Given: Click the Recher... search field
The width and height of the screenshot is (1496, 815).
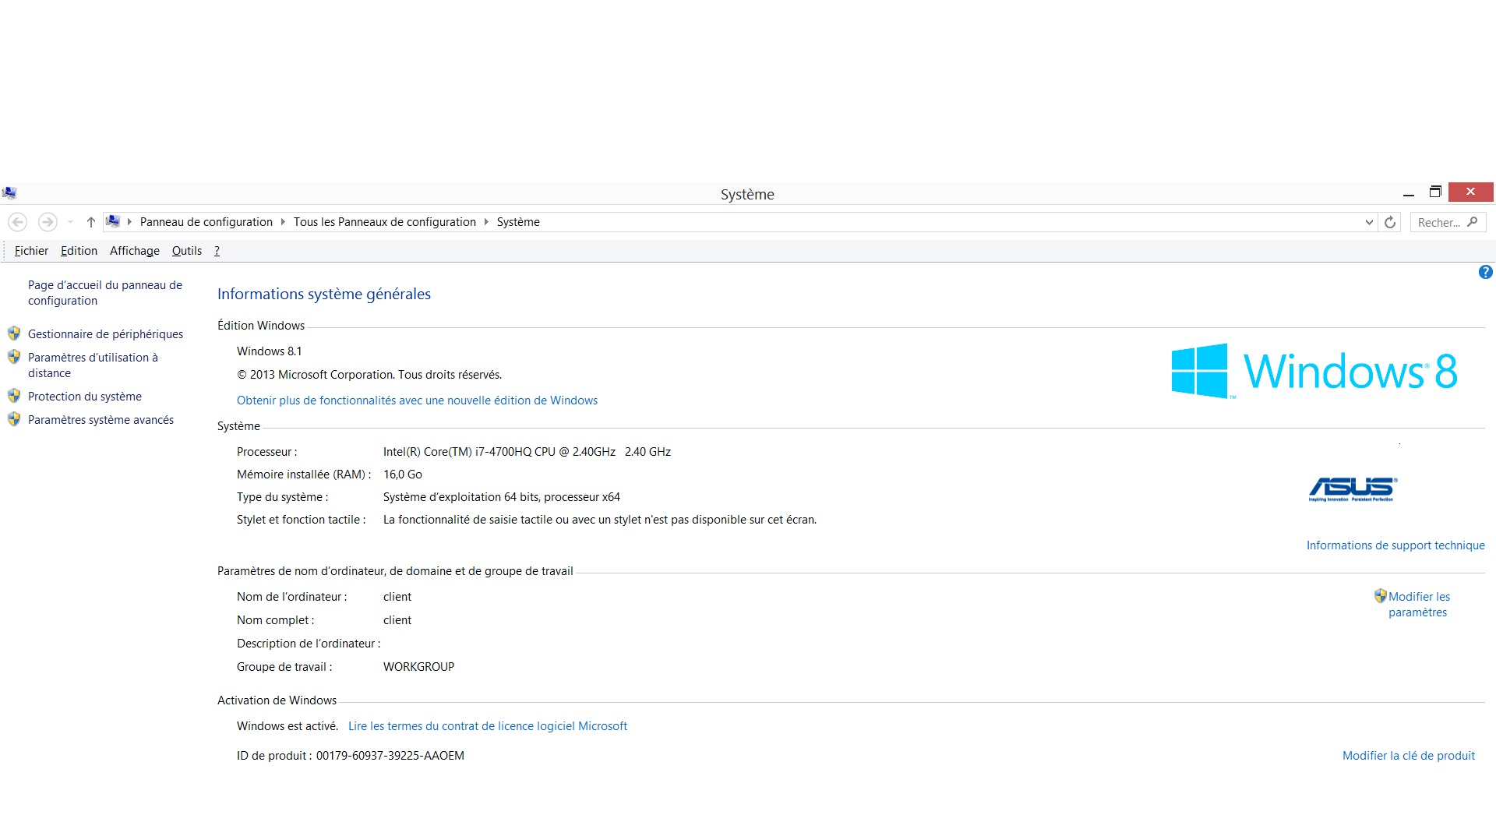Looking at the screenshot, I should pyautogui.click(x=1438, y=223).
